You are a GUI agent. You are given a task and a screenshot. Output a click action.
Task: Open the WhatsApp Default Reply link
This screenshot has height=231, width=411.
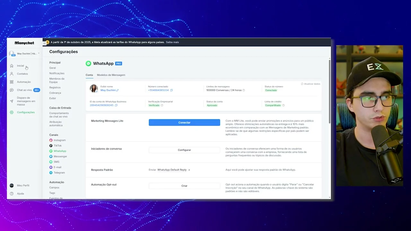pos(172,170)
